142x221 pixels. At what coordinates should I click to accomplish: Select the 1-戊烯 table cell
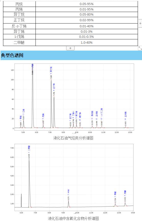pyautogui.click(x=19, y=37)
